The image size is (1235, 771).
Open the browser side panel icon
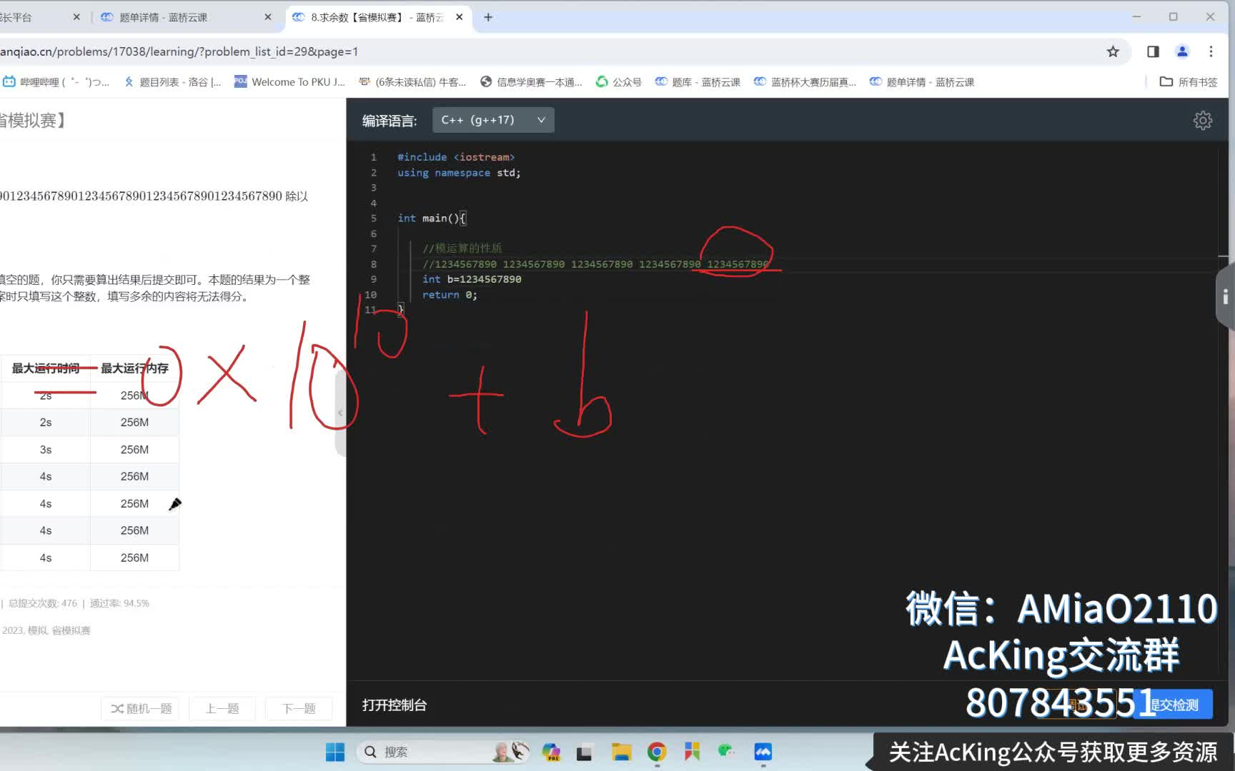pos(1151,51)
